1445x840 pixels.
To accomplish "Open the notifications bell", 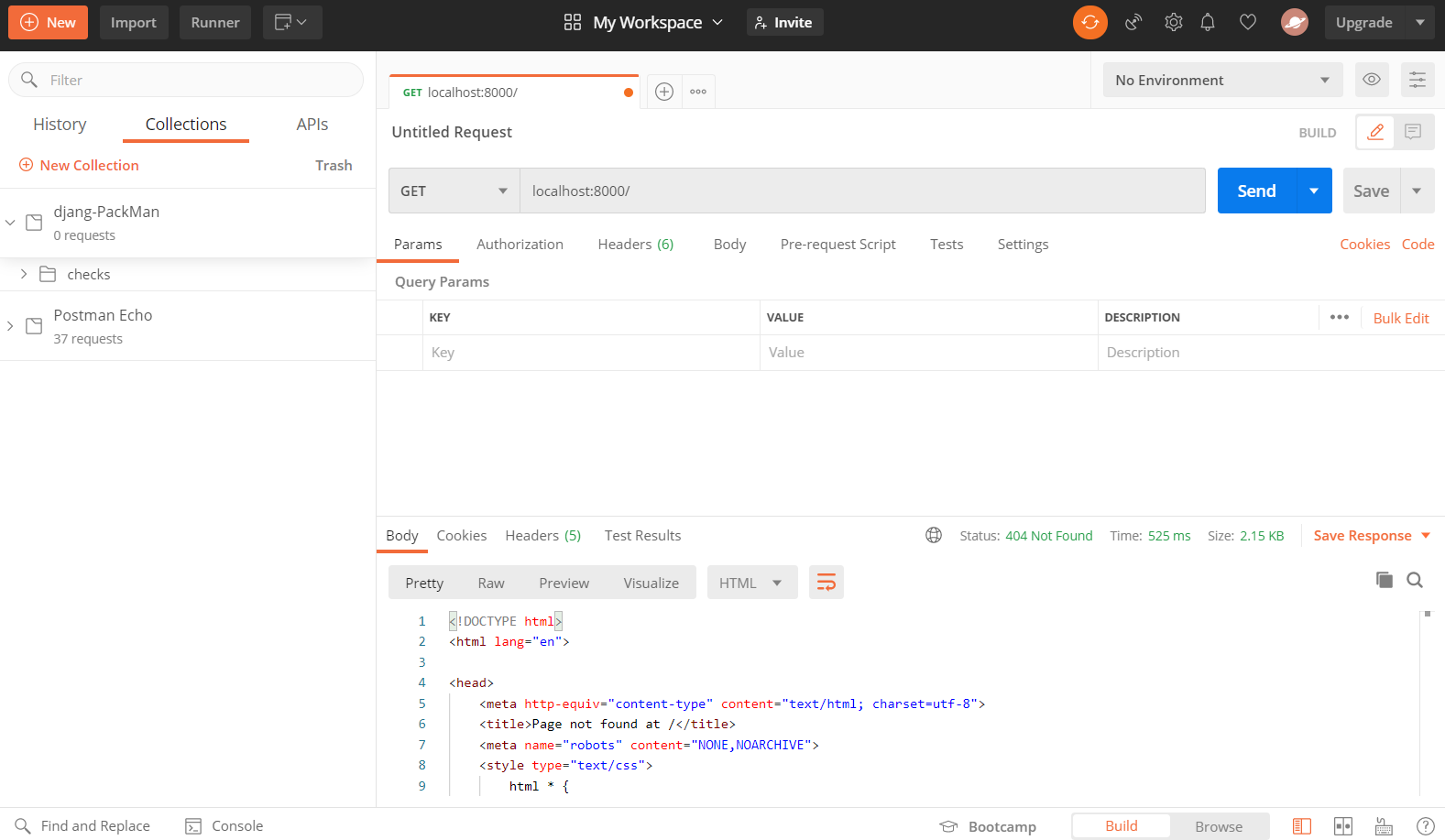I will 1208,22.
